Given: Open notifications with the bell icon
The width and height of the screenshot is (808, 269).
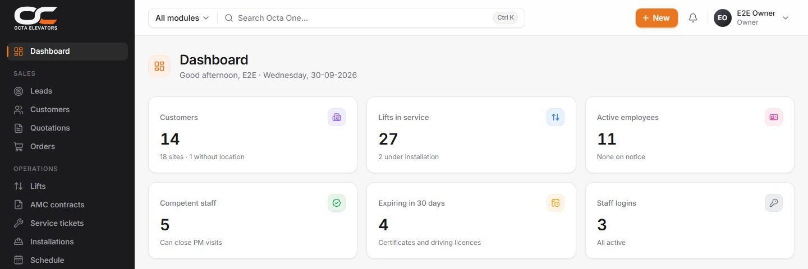Looking at the screenshot, I should tap(693, 18).
